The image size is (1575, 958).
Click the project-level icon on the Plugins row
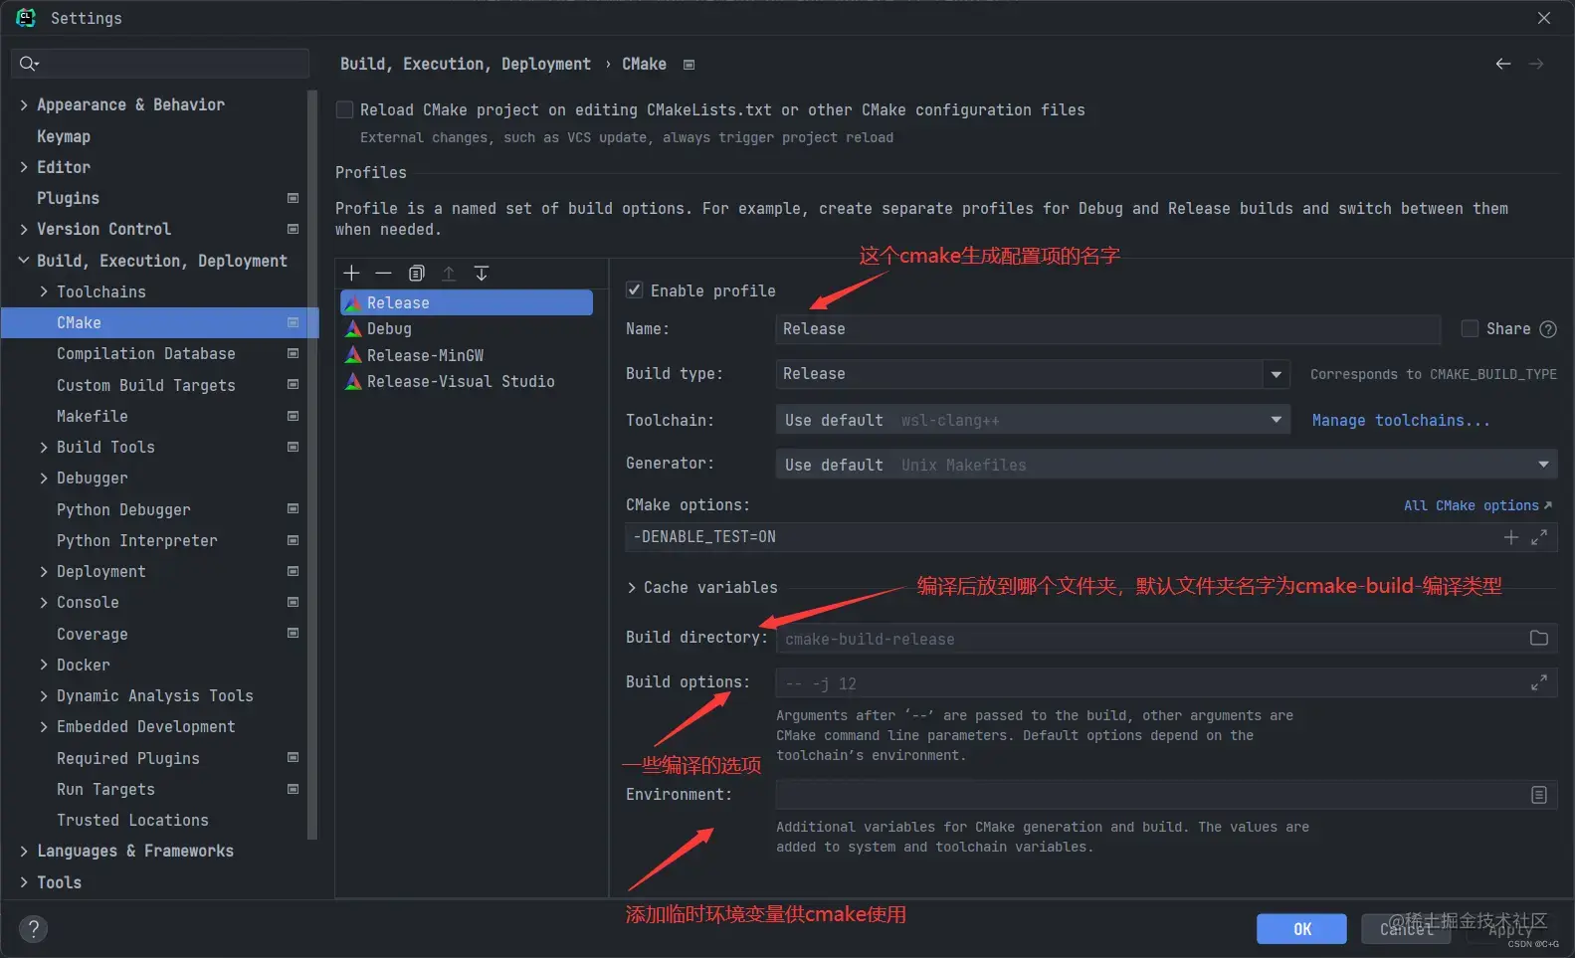pos(293,198)
